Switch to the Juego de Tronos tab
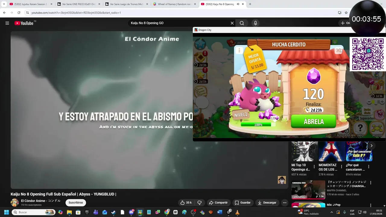The width and height of the screenshot is (386, 217). (126, 4)
